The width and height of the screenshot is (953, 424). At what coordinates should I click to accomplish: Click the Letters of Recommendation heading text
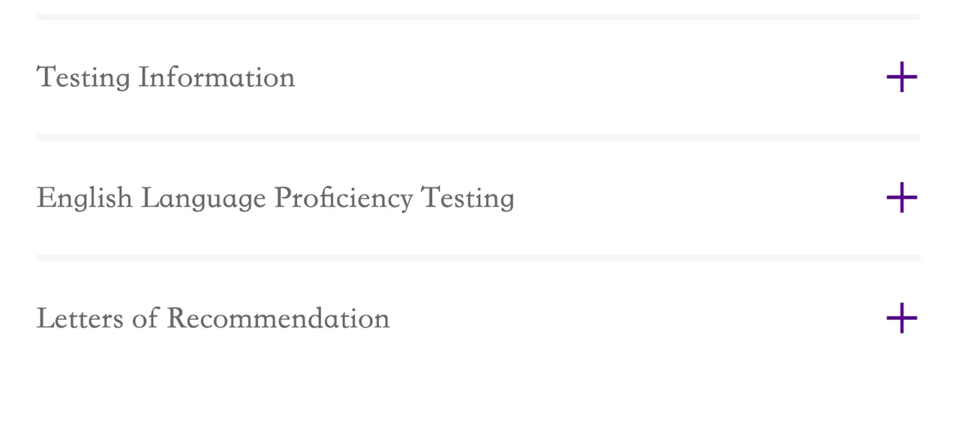pyautogui.click(x=212, y=319)
